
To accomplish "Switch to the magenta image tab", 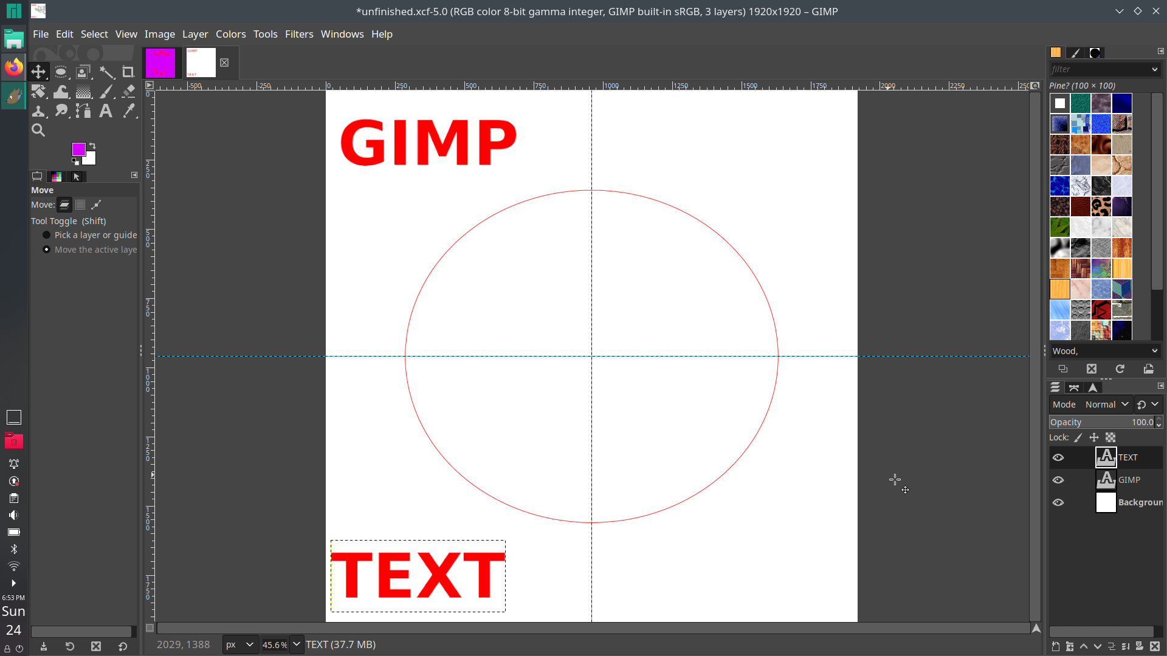I will coord(160,63).
